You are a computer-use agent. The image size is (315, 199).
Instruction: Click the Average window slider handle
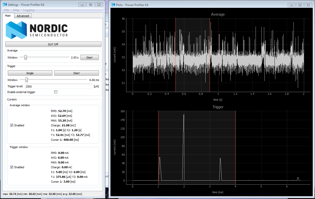(25, 58)
